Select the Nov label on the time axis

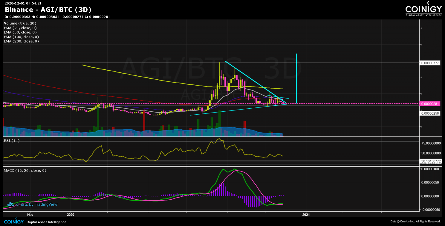(x=30, y=215)
